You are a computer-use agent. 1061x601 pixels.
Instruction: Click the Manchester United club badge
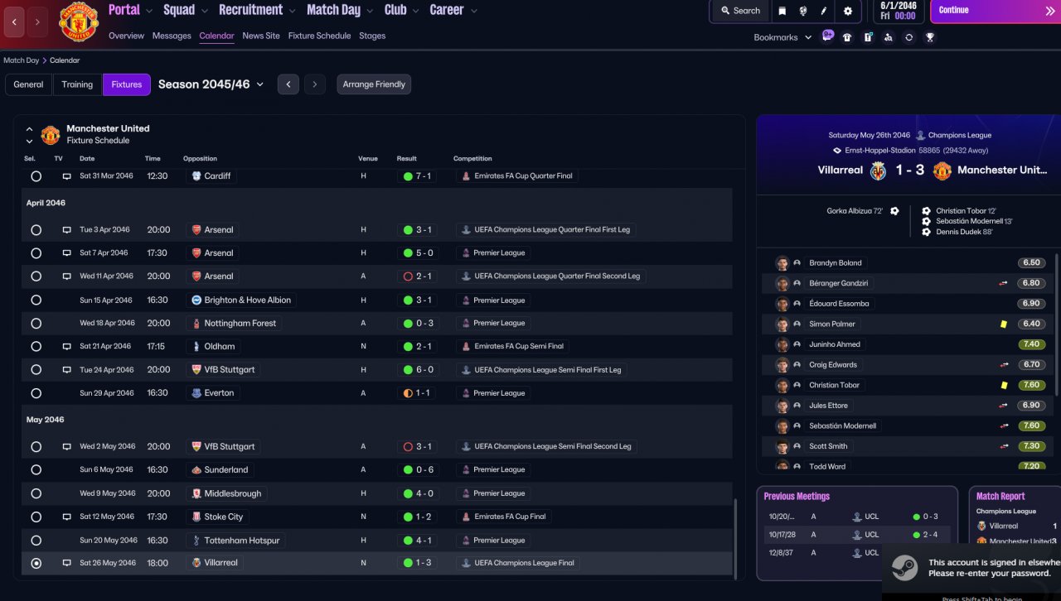coord(78,22)
